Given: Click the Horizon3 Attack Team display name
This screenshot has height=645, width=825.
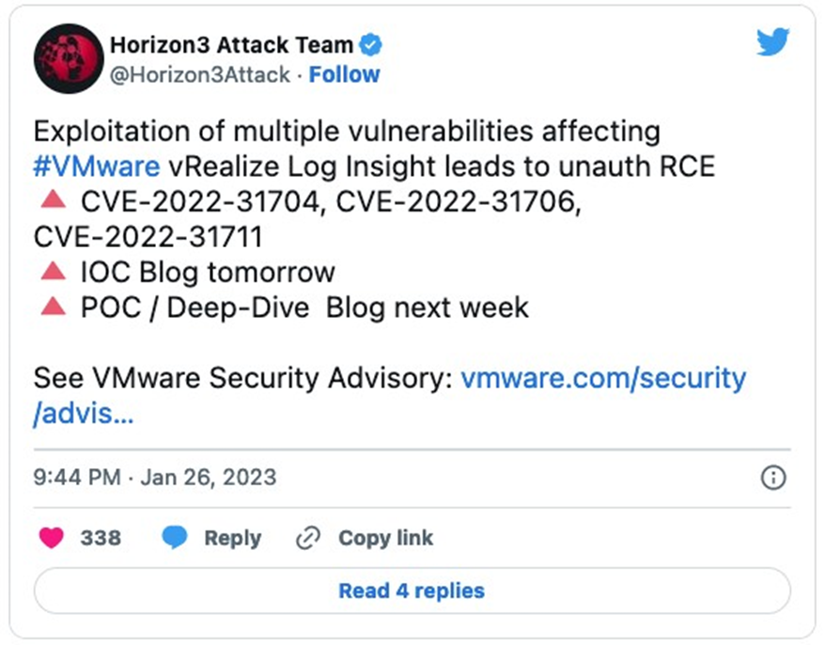Looking at the screenshot, I should (x=231, y=45).
